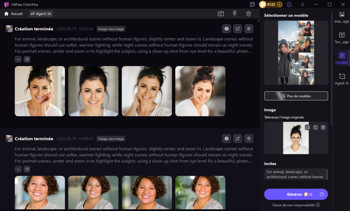Click the avatar beside 14:59:42 creation
This screenshot has width=350, height=211.
click(9, 139)
